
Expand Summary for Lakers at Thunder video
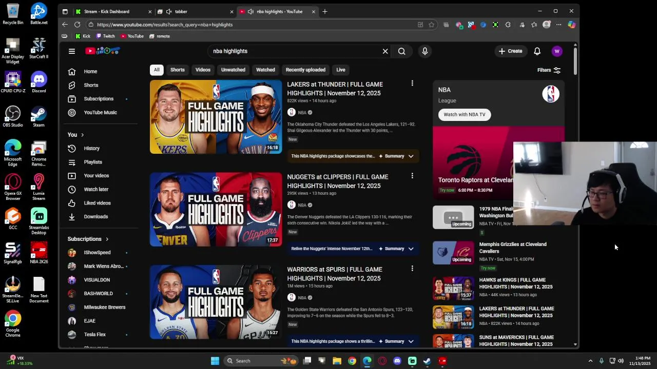(396, 156)
